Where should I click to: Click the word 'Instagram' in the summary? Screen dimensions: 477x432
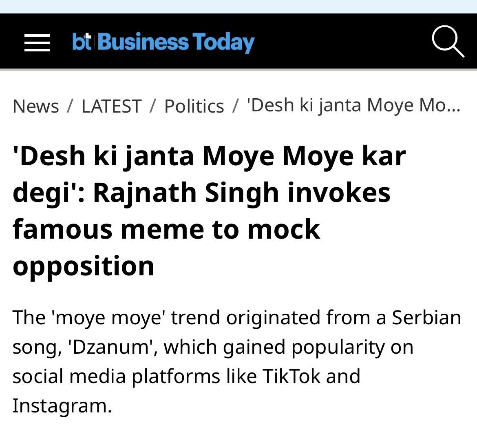coord(62,405)
